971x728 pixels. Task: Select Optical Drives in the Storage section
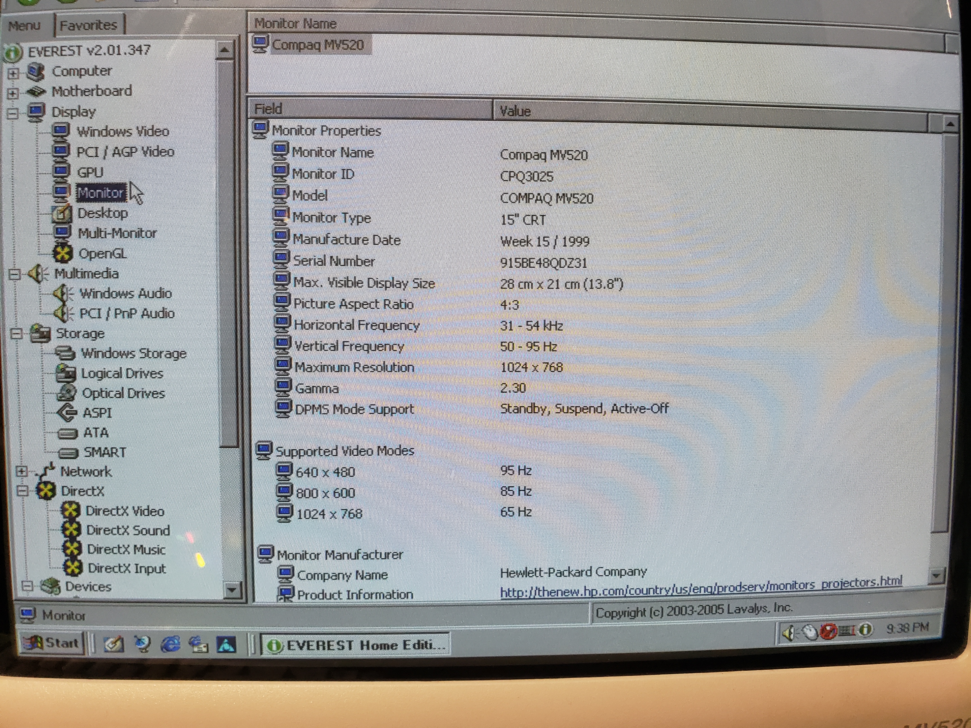tap(123, 393)
